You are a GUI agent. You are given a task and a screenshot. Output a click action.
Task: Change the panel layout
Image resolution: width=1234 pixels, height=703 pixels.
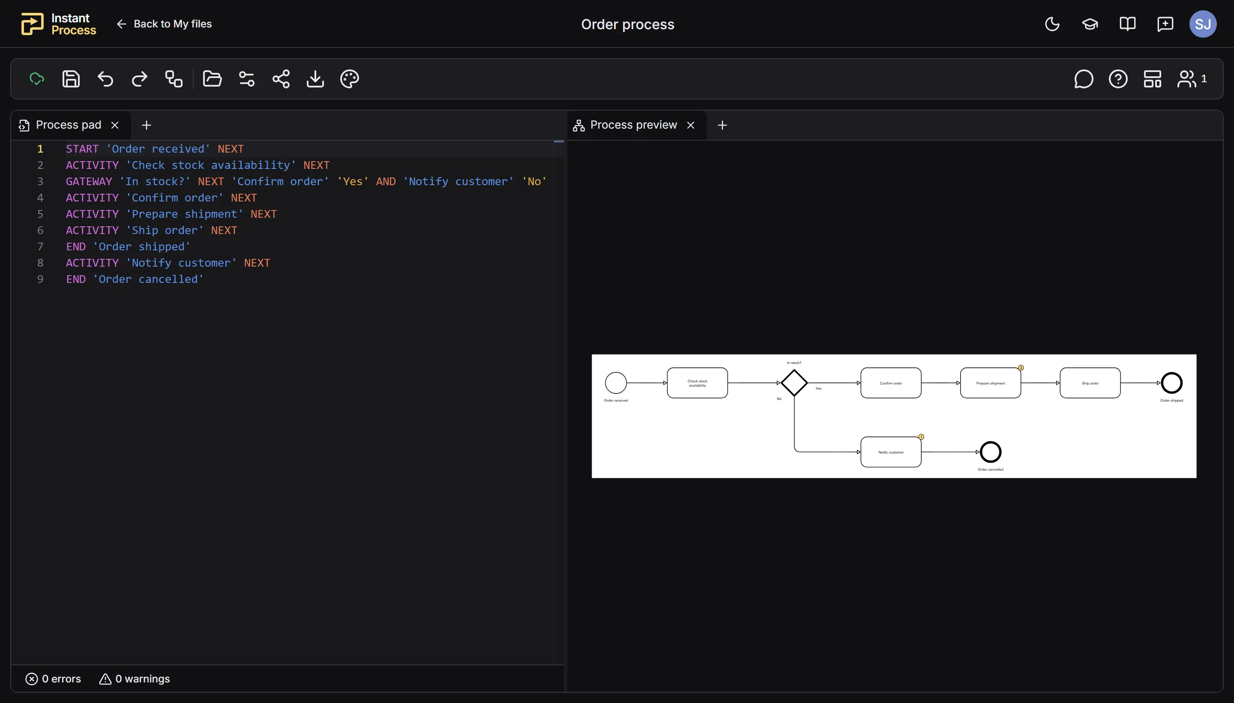tap(1153, 79)
